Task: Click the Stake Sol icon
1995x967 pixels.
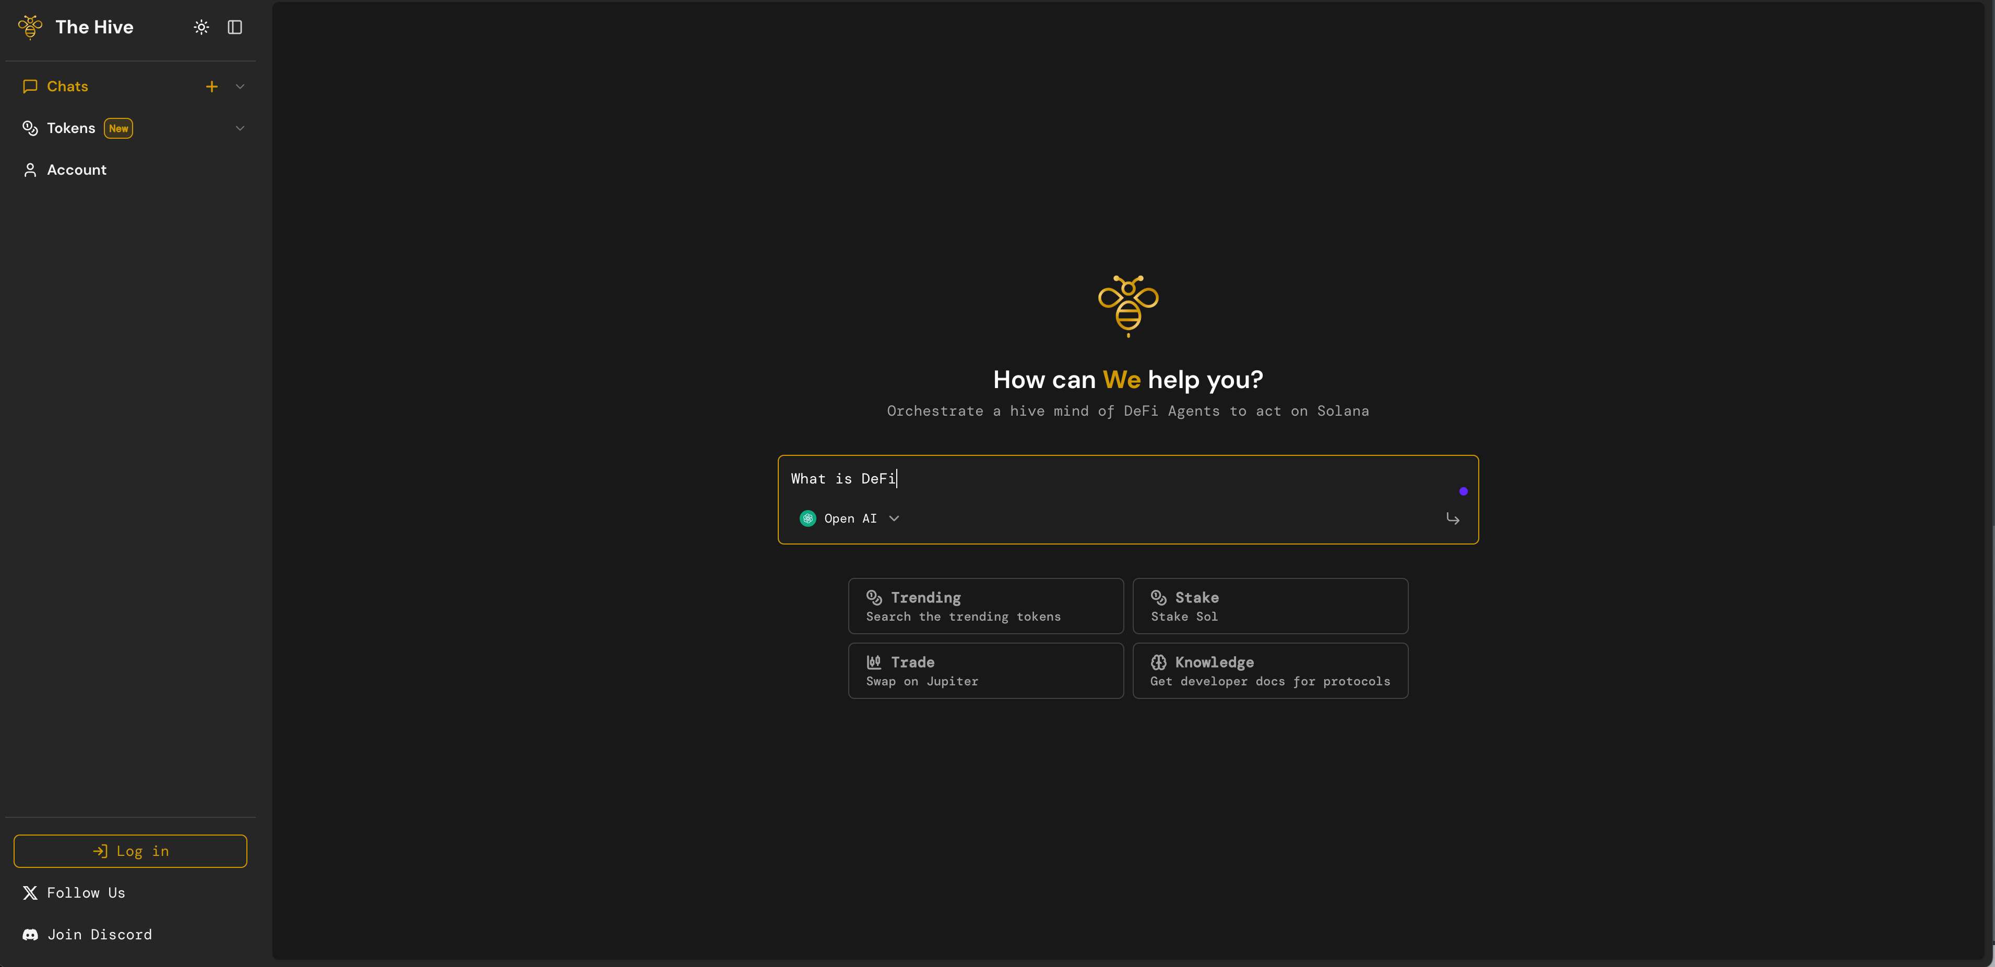Action: click(1158, 597)
